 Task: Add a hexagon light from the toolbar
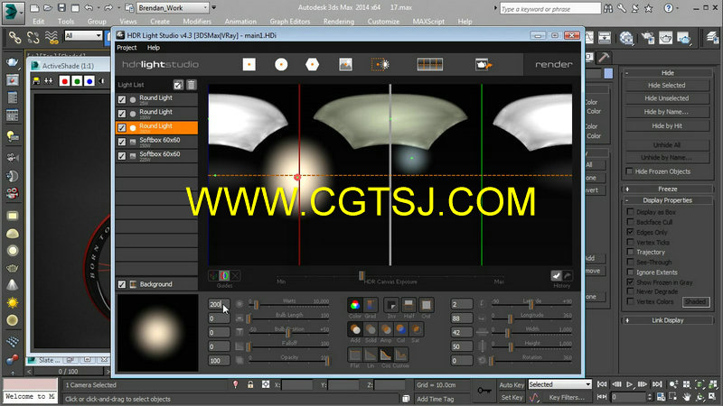[312, 64]
